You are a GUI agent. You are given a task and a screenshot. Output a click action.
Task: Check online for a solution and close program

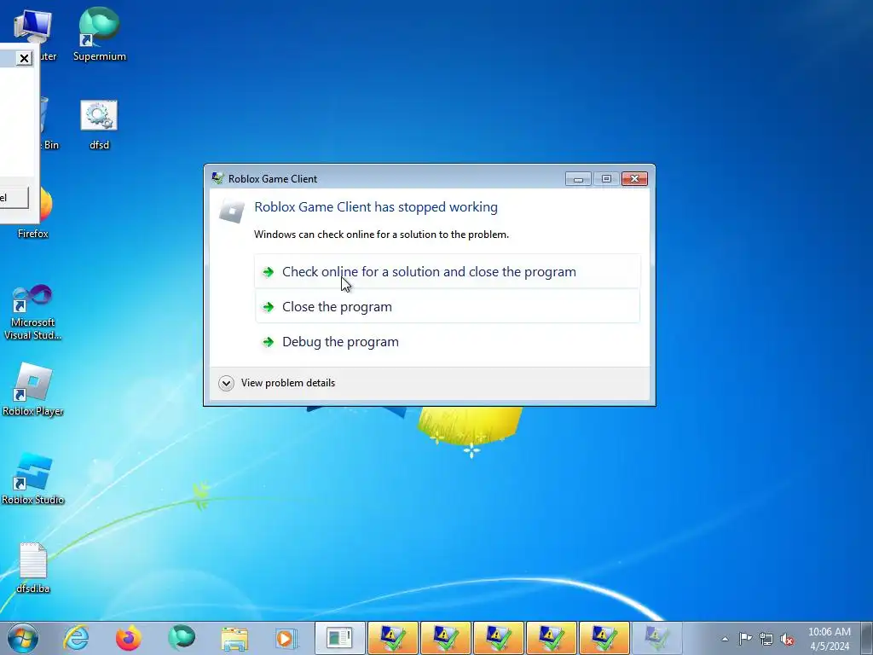tap(447, 272)
